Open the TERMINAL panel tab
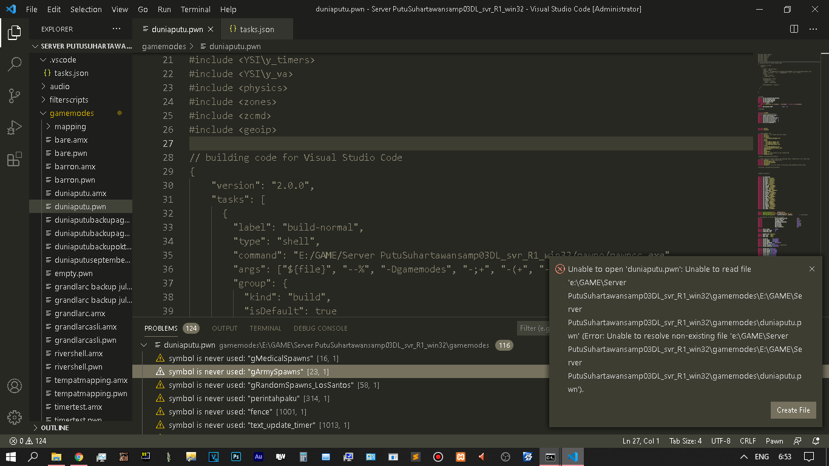 click(x=265, y=328)
